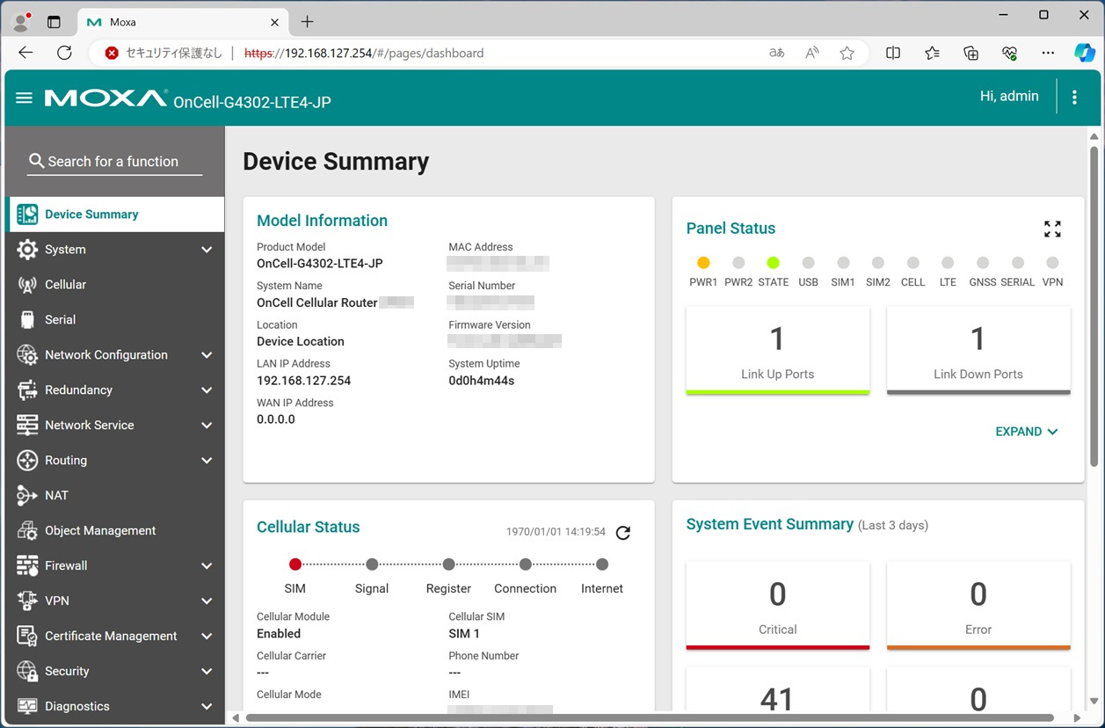Click the System gear icon
The width and height of the screenshot is (1105, 728).
pos(27,250)
